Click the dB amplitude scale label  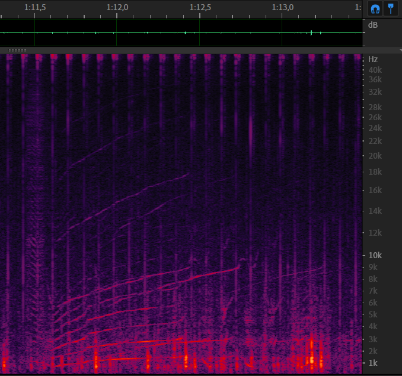[x=373, y=25]
